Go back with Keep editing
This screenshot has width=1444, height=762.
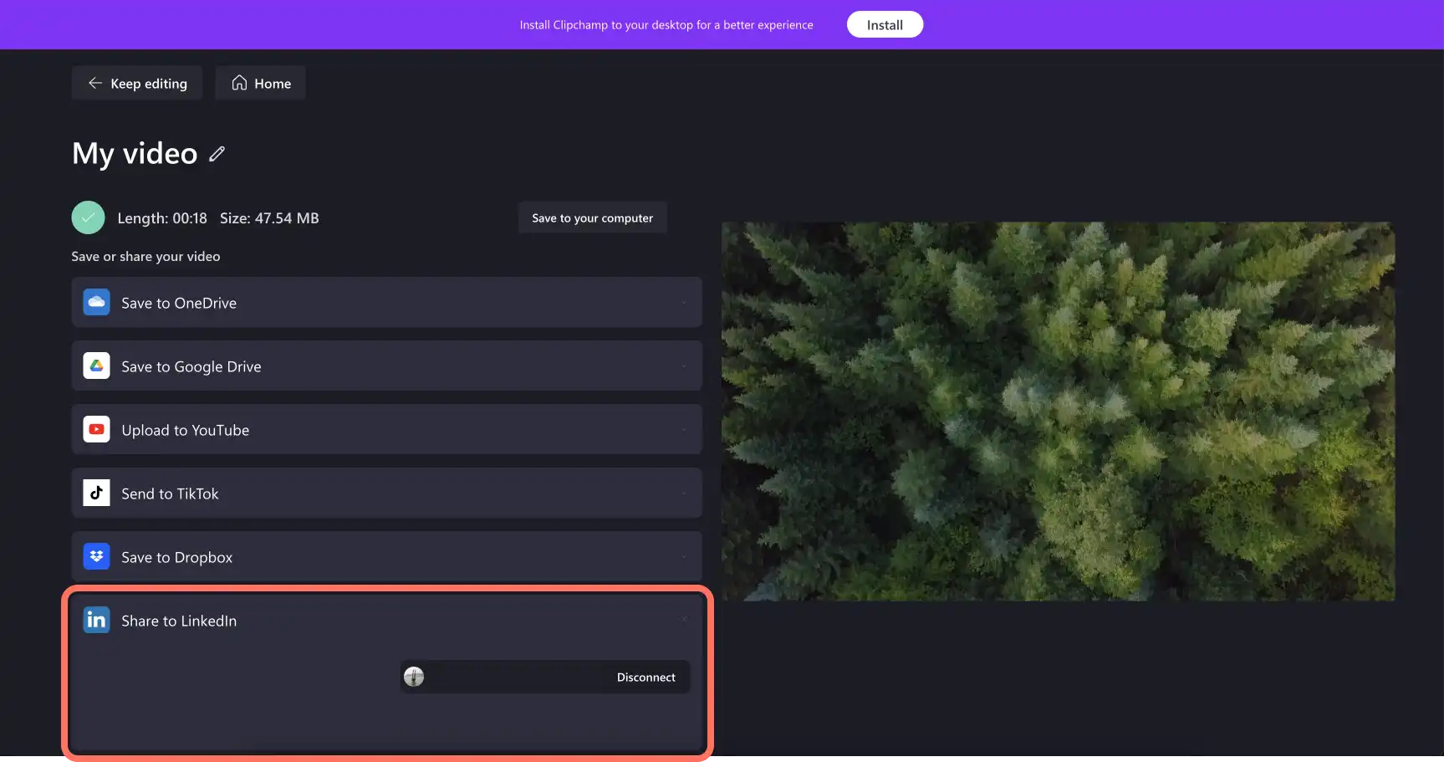tap(137, 83)
